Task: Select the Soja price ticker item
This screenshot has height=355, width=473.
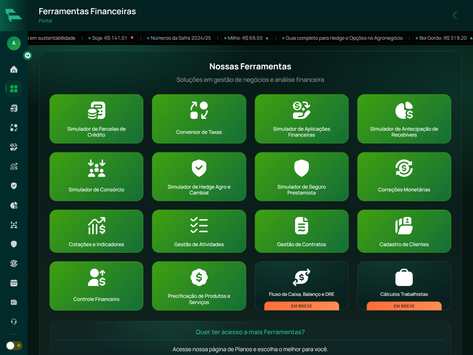Action: pos(111,38)
